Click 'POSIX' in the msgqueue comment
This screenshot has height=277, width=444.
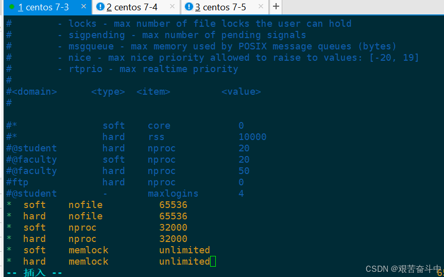[252, 46]
